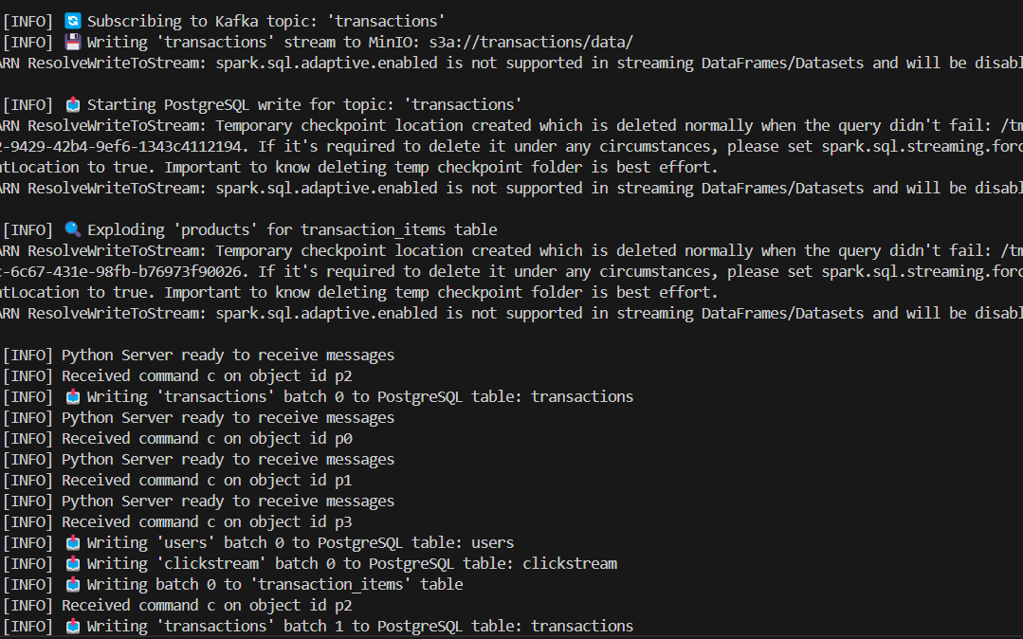Click the s3a://transactions/data/ path
Screen dimensions: 1023x639
(530, 43)
